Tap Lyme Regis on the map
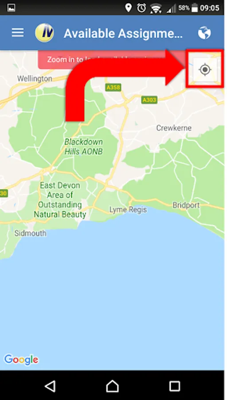This screenshot has width=227, height=400. click(x=128, y=210)
